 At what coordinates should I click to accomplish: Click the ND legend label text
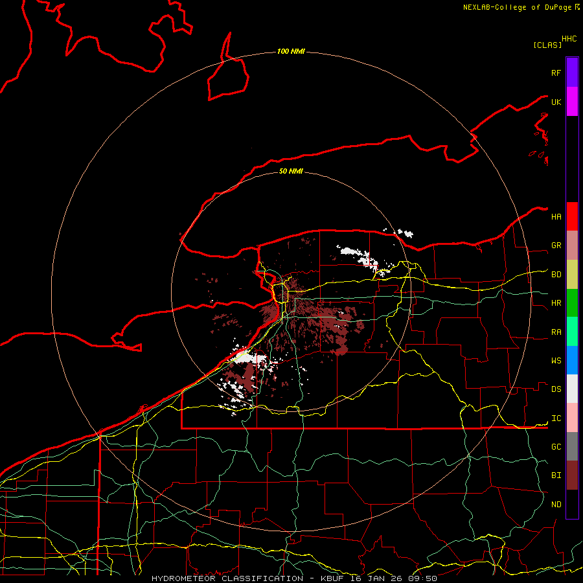[556, 504]
